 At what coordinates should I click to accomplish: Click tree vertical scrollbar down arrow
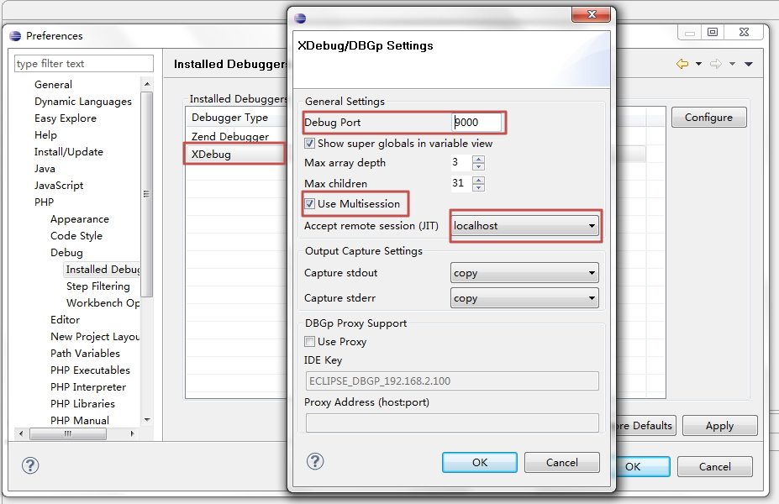147,420
